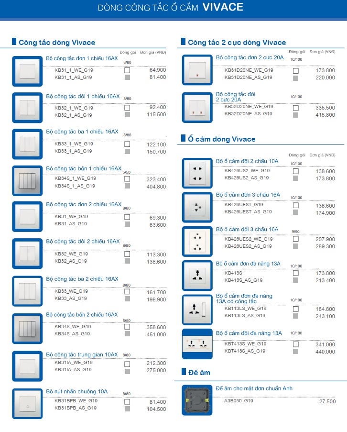Click the grey swatch for KB31BPB_AS_G19
Image resolution: width=347 pixels, height=432 pixels.
[127, 409]
